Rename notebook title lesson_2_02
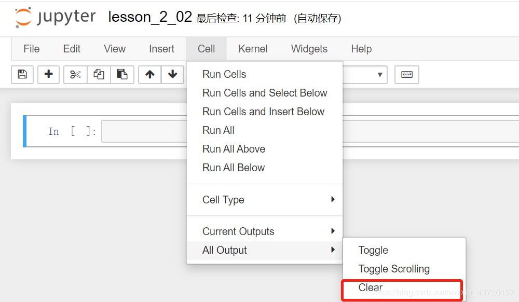This screenshot has width=519, height=302. pyautogui.click(x=150, y=17)
